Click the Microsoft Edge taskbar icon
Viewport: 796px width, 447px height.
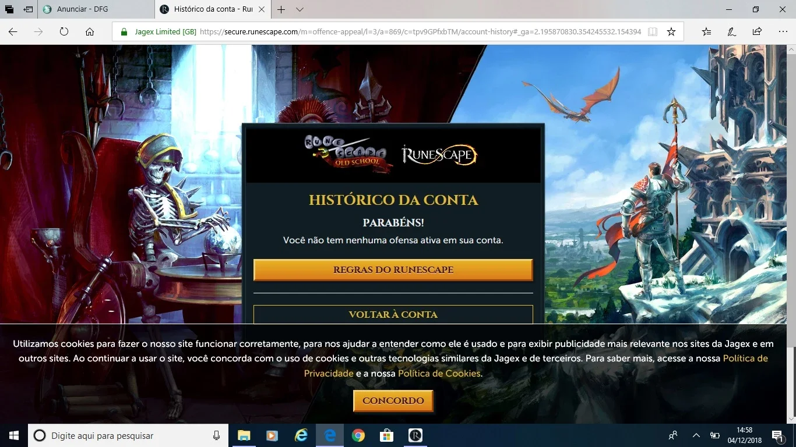330,435
